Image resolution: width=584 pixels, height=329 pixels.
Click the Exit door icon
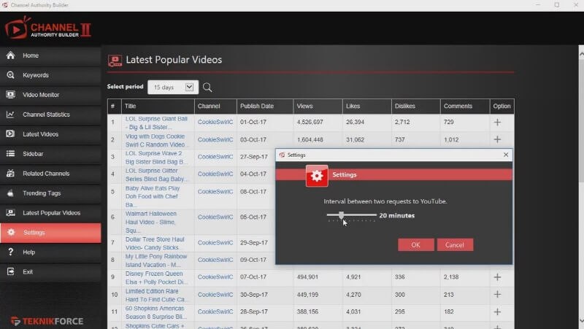coord(10,271)
